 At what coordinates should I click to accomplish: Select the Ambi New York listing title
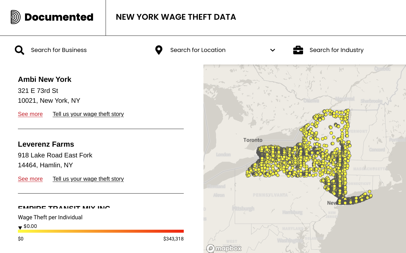(44, 79)
